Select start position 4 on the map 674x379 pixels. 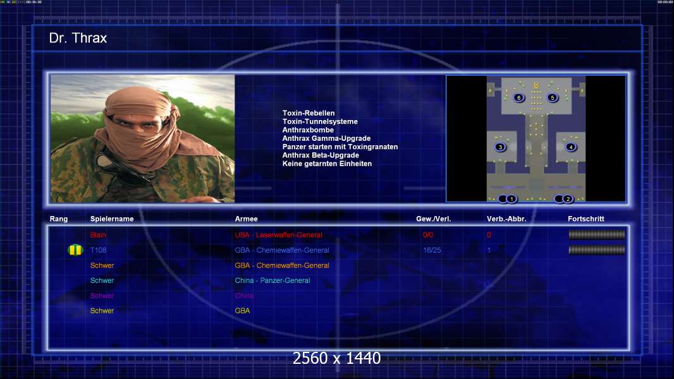click(x=570, y=147)
